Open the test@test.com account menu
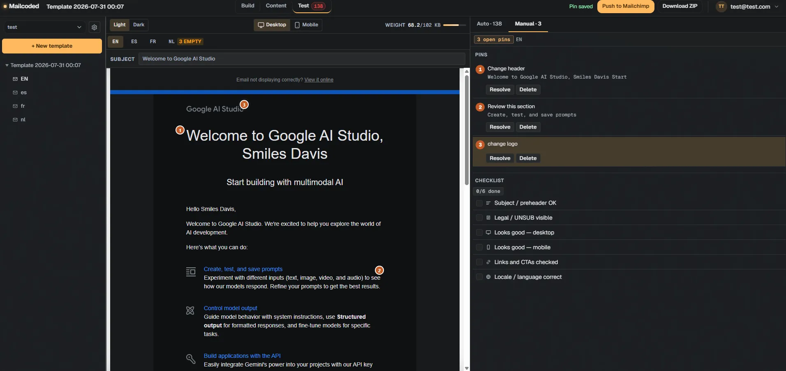This screenshot has width=786, height=371. pos(747,7)
